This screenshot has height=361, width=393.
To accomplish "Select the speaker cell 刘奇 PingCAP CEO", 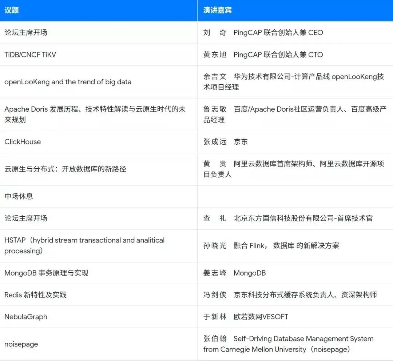I will 295,33.
